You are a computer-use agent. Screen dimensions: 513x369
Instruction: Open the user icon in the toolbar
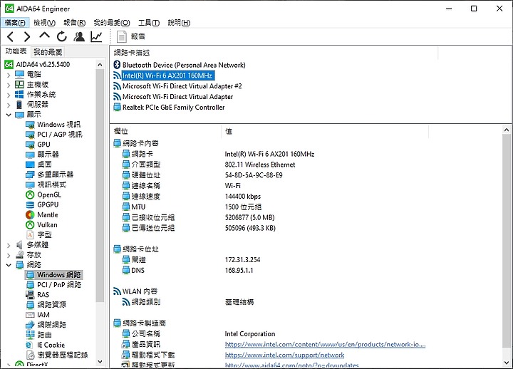click(x=79, y=36)
